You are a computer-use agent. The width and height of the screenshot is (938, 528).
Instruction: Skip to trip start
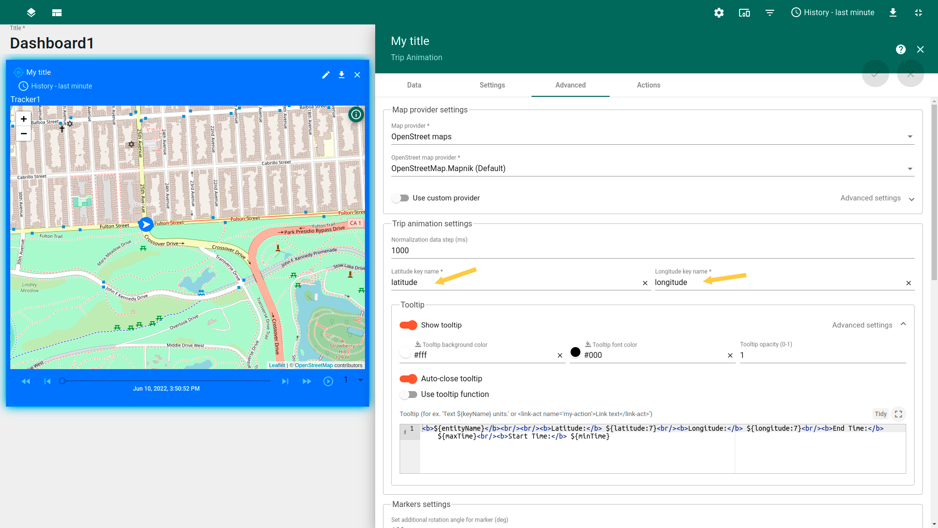pos(47,381)
